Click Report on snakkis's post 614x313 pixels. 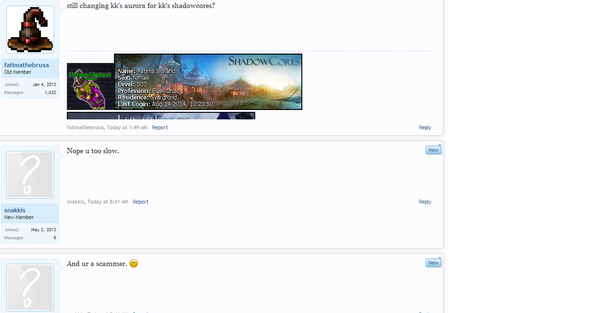click(x=141, y=202)
